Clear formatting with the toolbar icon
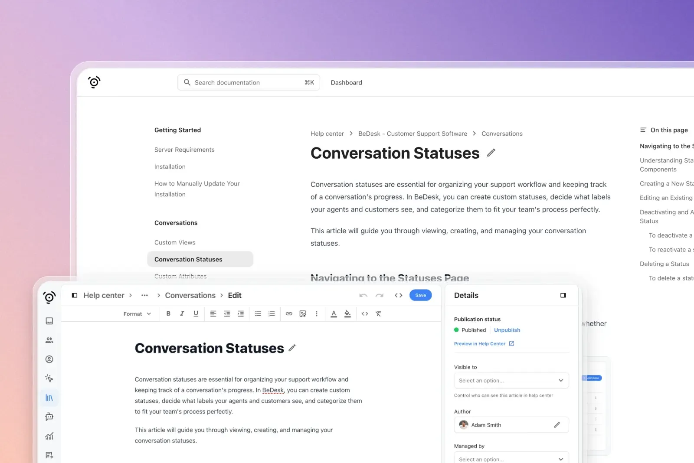This screenshot has height=463, width=694. pos(378,314)
